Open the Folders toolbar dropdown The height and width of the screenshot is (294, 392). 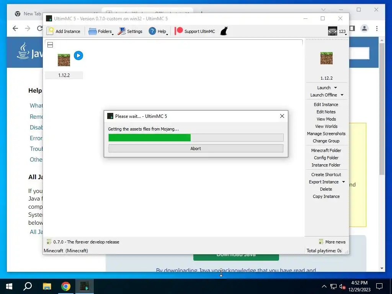tap(101, 31)
